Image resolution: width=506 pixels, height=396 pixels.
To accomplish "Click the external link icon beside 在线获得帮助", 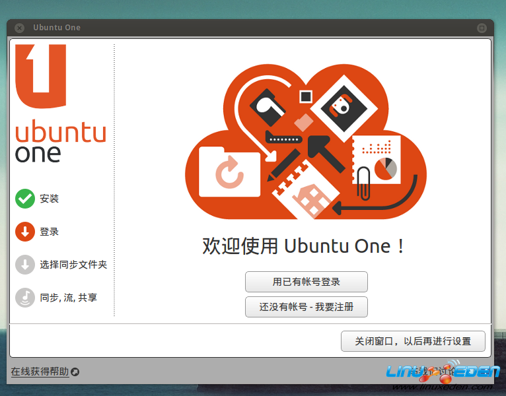I will (75, 372).
